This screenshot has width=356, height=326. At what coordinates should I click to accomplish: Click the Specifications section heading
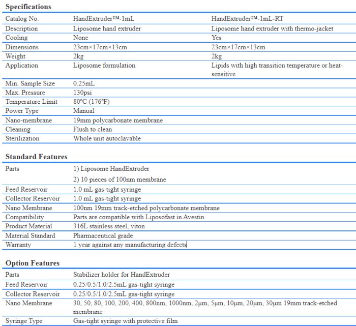tap(28, 7)
